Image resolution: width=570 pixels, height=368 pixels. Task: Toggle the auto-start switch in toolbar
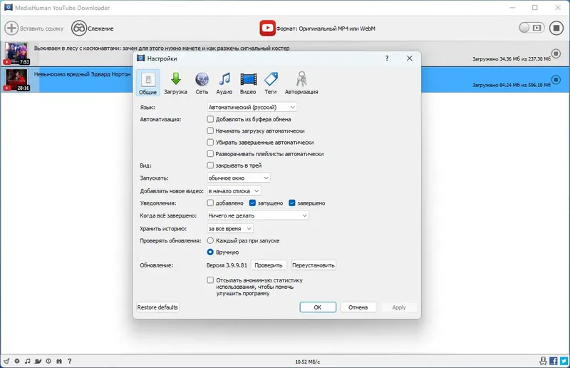coord(532,28)
